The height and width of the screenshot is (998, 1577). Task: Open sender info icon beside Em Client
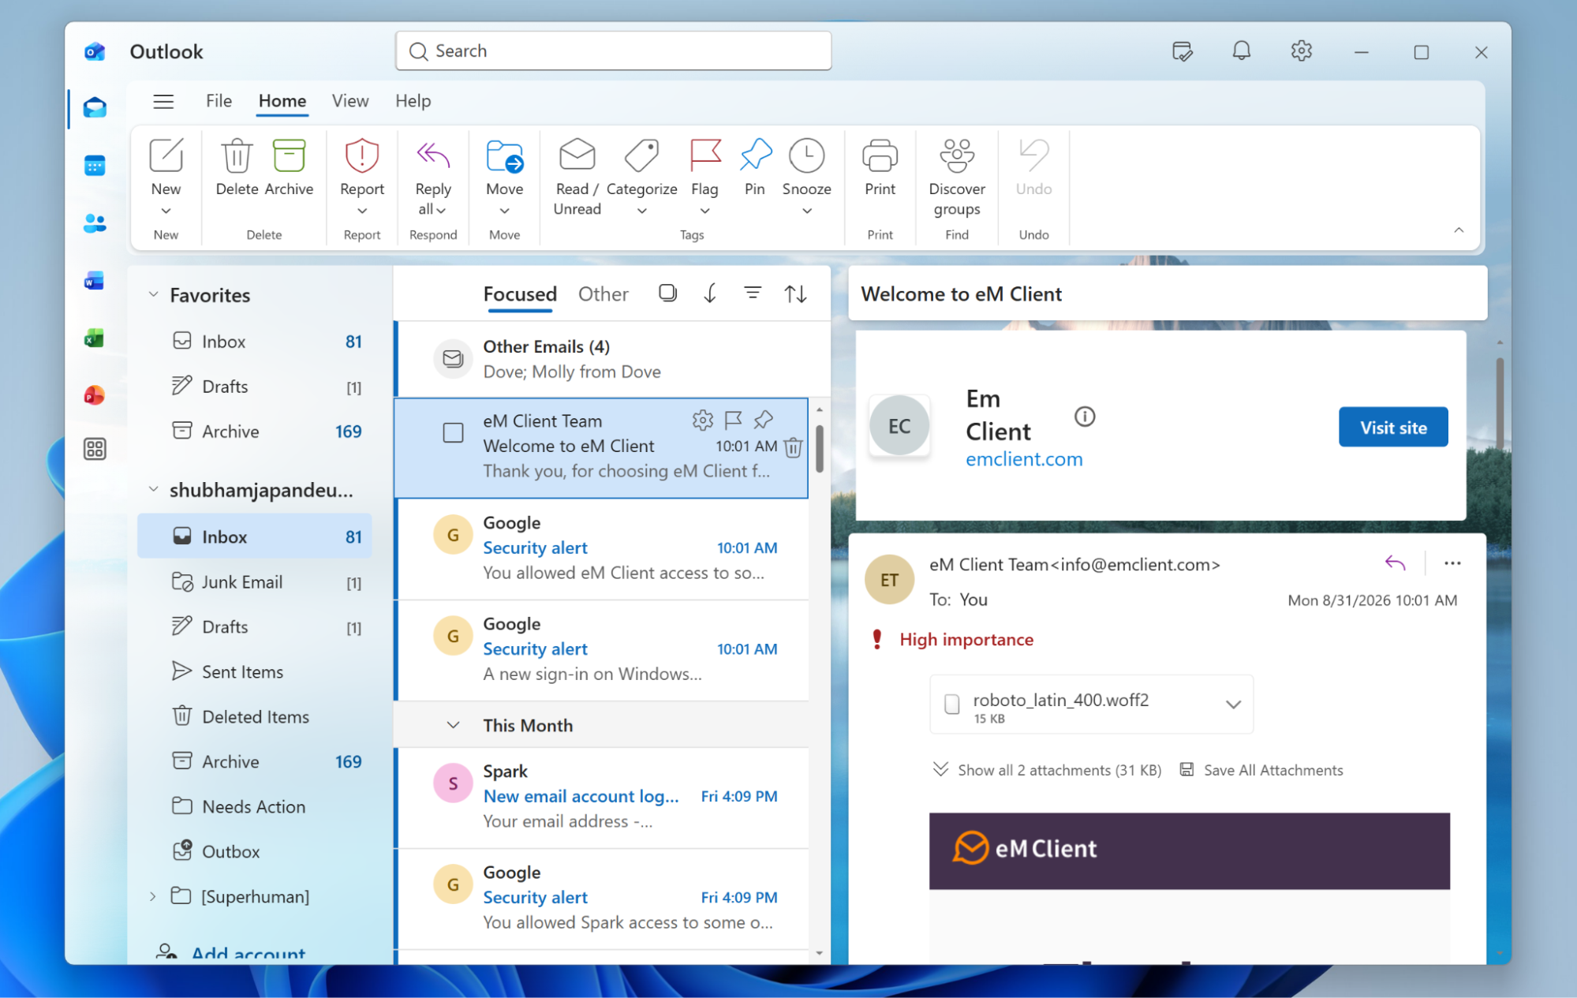pyautogui.click(x=1085, y=417)
